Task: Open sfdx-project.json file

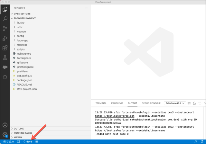Action: tap(26, 89)
